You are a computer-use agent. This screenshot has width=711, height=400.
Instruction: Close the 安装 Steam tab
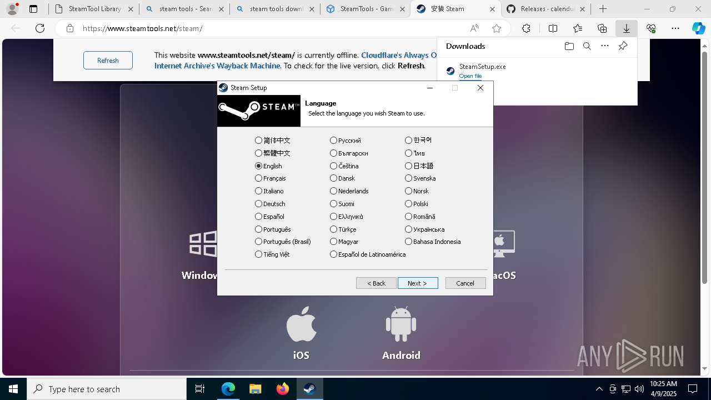492,9
